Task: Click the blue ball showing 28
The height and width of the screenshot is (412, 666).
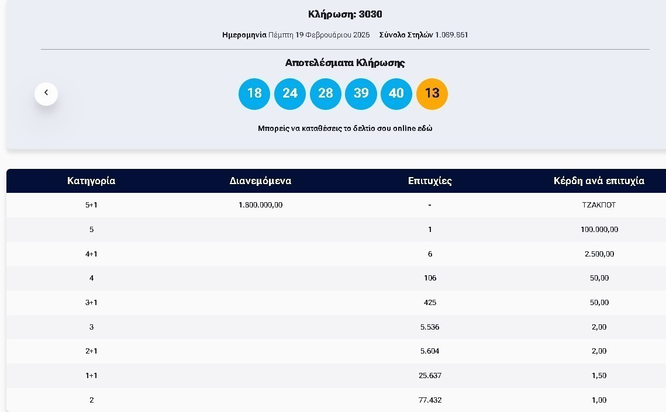Action: click(326, 94)
